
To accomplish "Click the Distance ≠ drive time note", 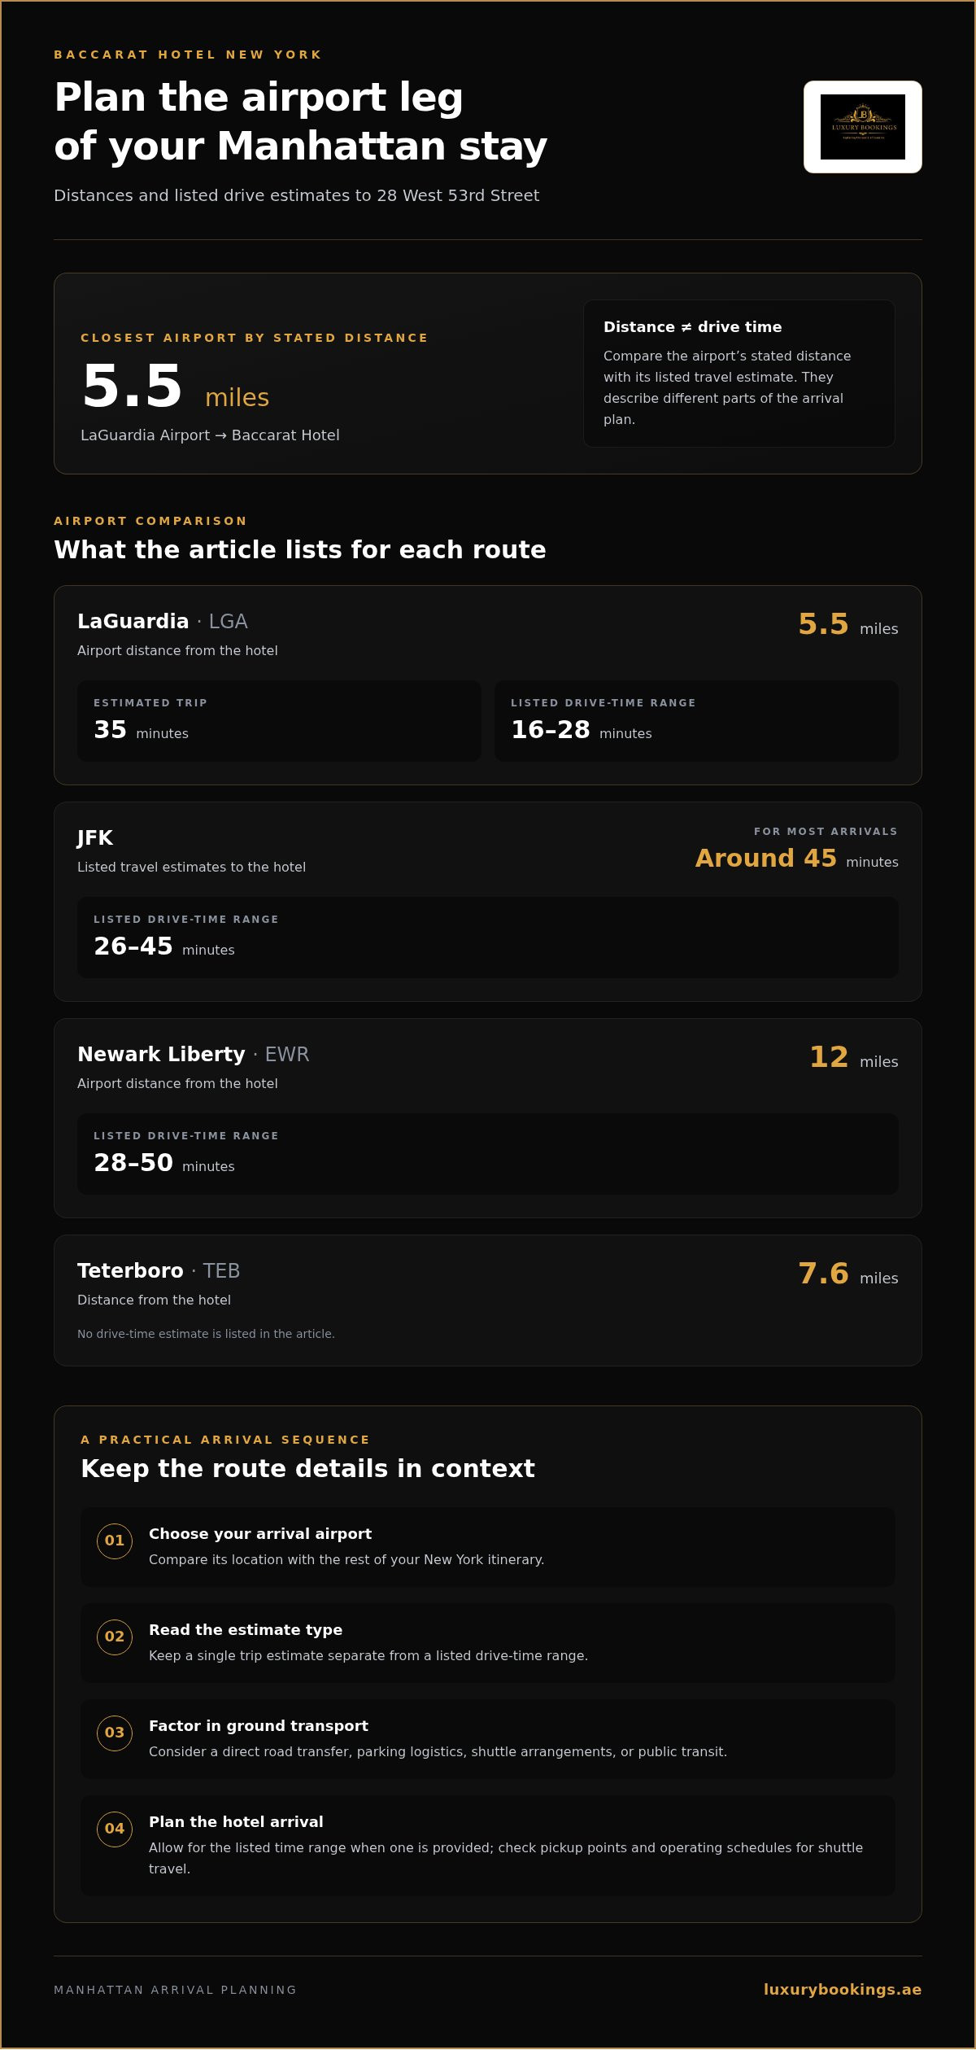I will (739, 374).
